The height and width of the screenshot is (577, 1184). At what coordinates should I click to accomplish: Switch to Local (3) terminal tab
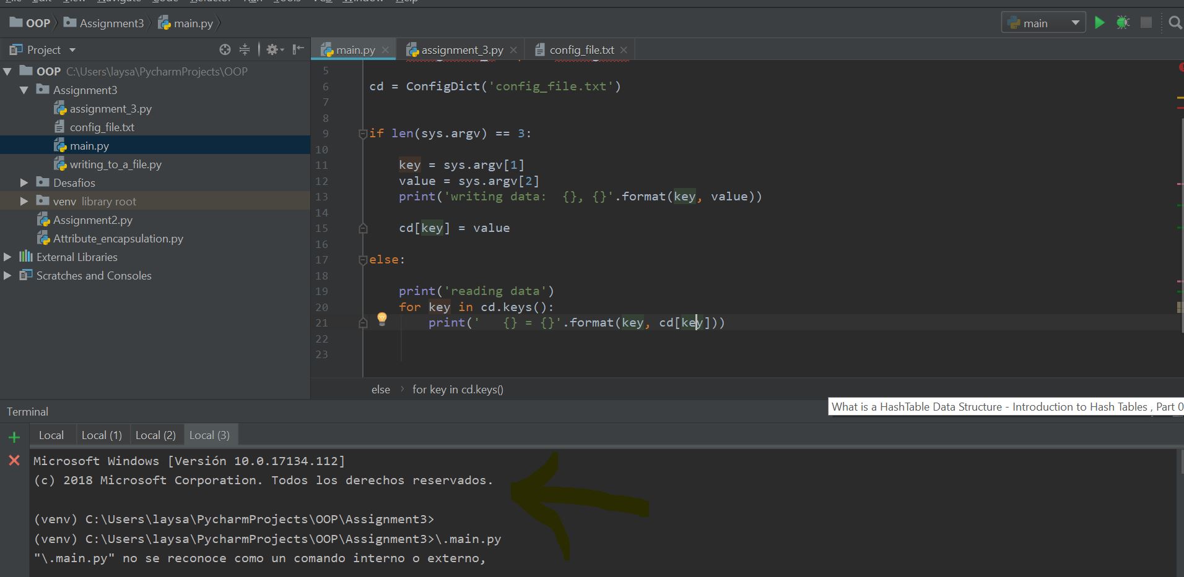209,435
